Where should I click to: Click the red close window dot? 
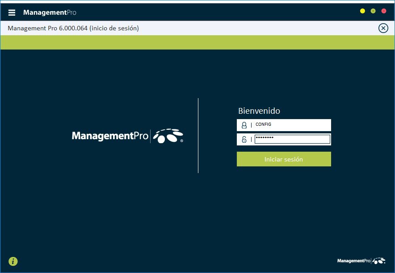pos(384,11)
